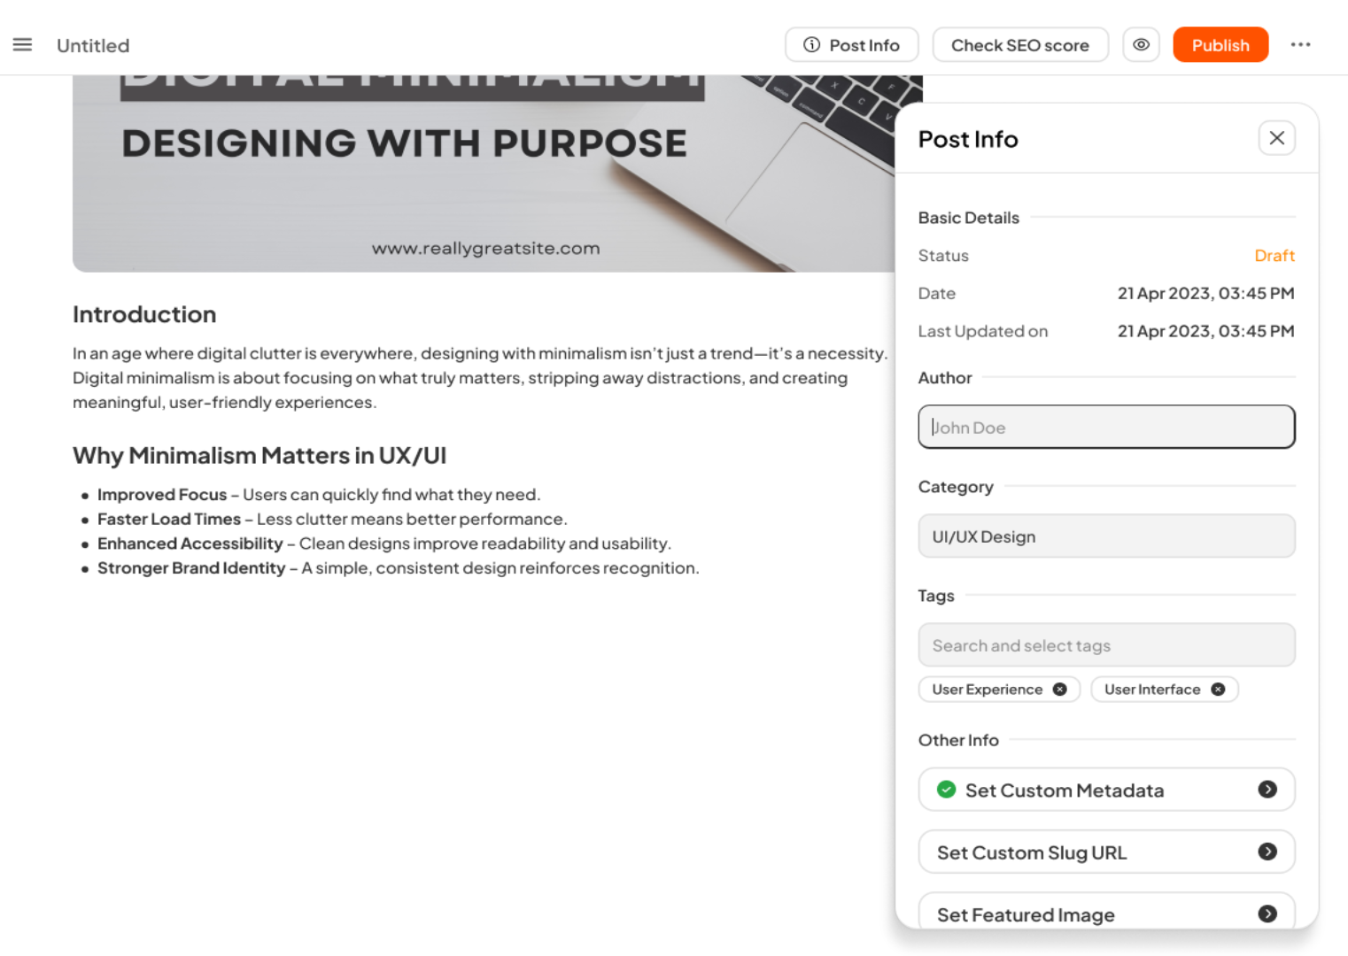Open the three-dot more options menu
1348x956 pixels.
point(1299,45)
